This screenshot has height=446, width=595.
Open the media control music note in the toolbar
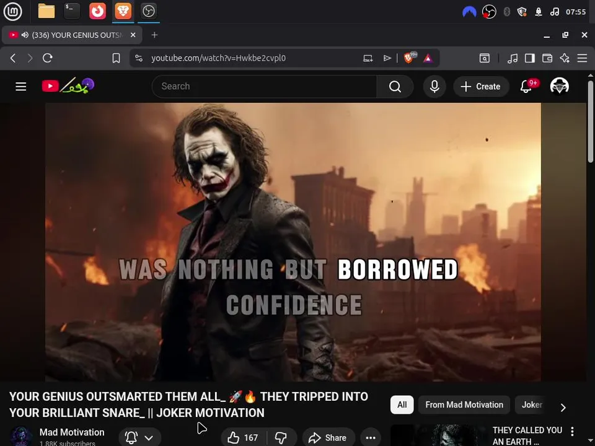point(513,58)
